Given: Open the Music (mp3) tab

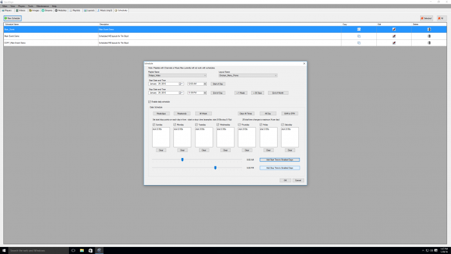Looking at the screenshot, I should click(x=104, y=10).
